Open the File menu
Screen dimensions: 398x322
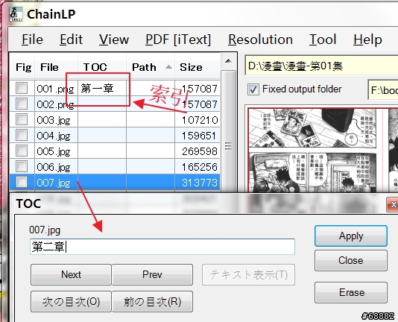32,40
